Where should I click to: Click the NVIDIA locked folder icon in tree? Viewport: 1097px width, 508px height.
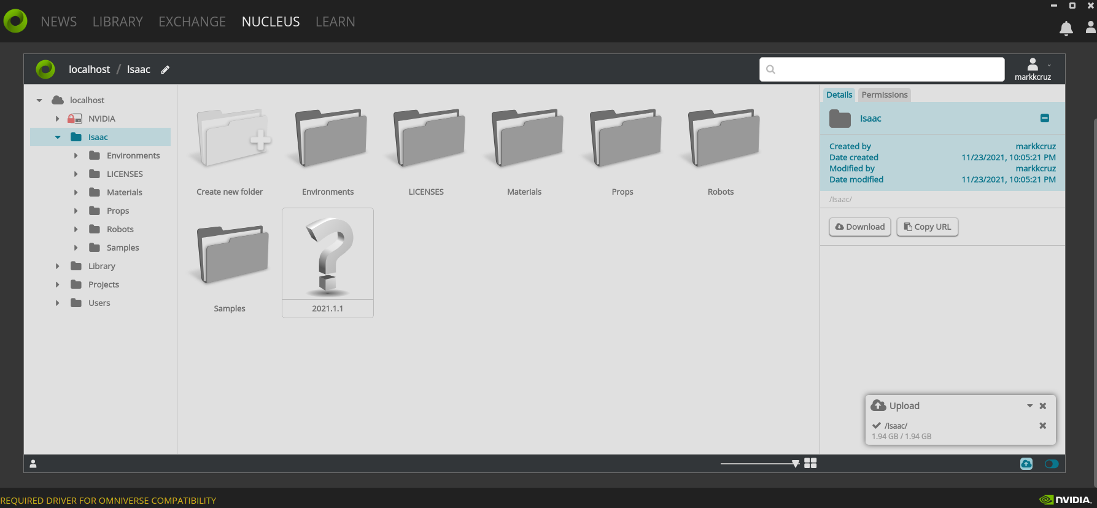75,119
